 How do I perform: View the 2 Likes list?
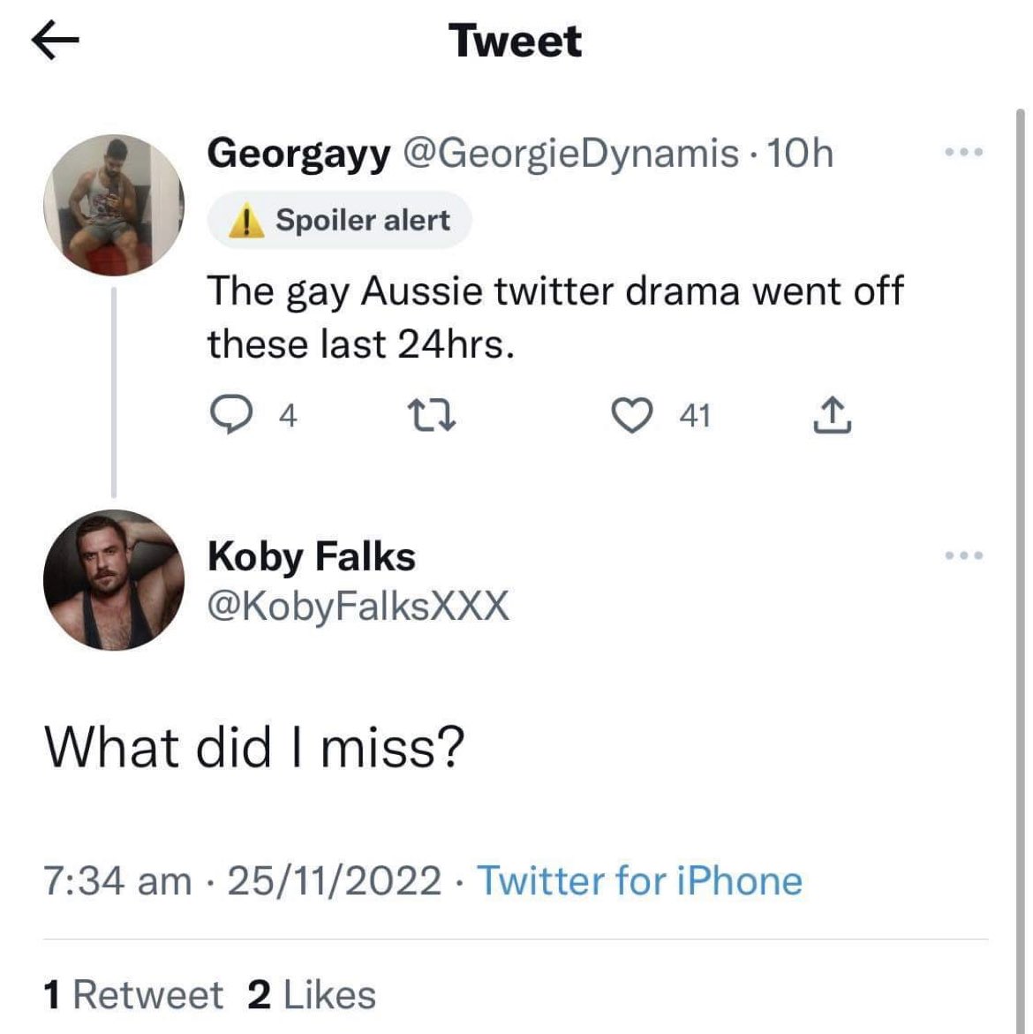pos(312,994)
